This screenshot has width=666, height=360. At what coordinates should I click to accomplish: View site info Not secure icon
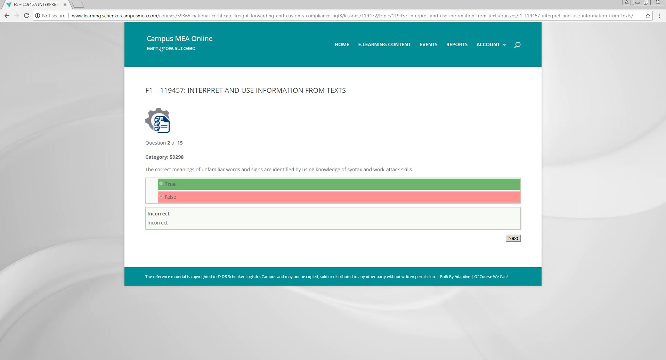tap(38, 16)
